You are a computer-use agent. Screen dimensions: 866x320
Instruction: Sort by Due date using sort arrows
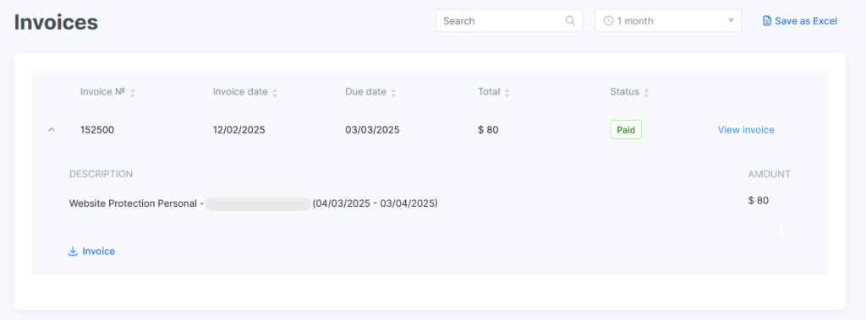(x=393, y=93)
